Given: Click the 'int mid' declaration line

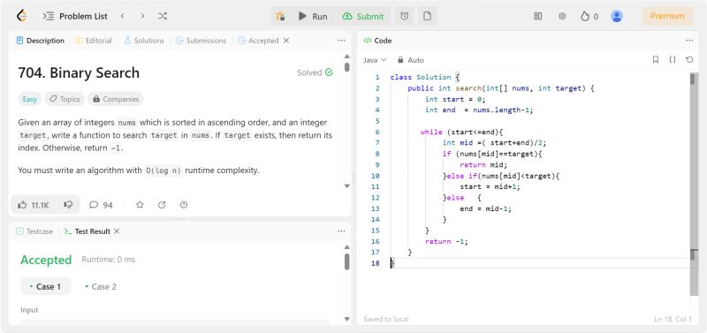Looking at the screenshot, I should coord(494,143).
